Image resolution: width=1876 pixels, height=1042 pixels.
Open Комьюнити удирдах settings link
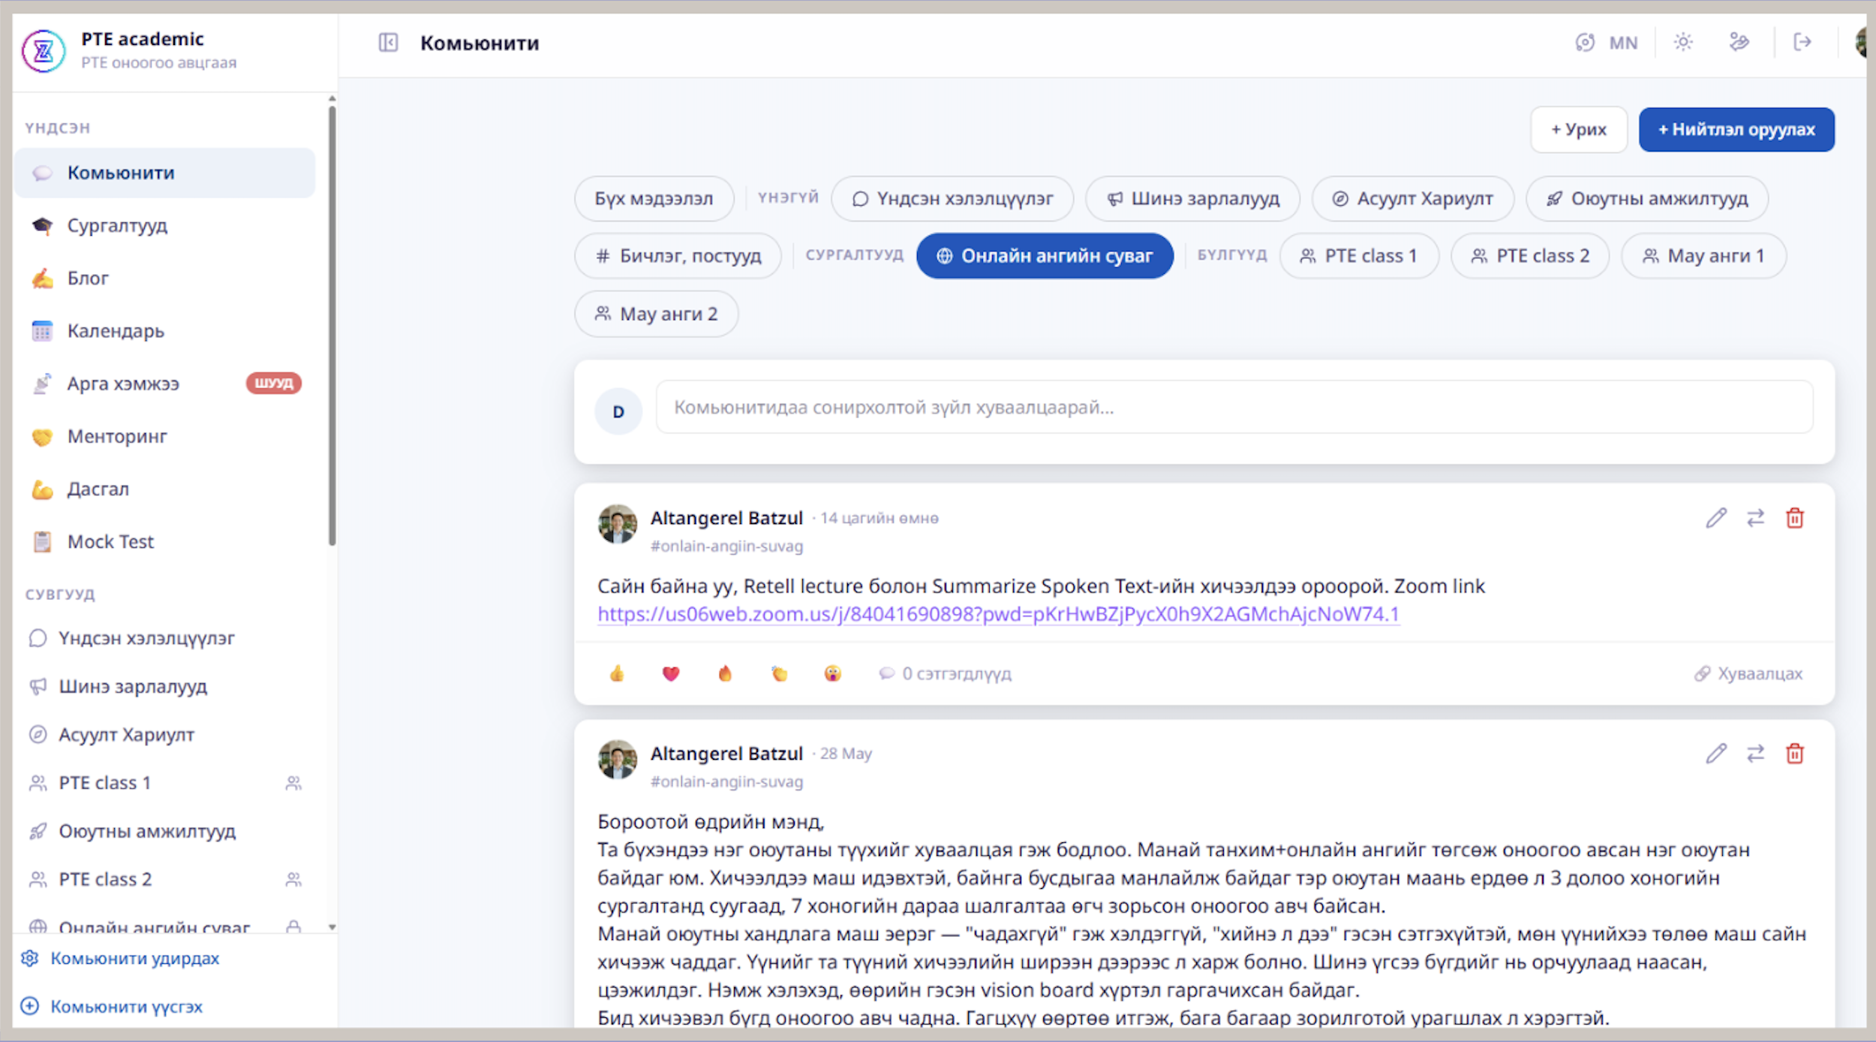coord(120,959)
